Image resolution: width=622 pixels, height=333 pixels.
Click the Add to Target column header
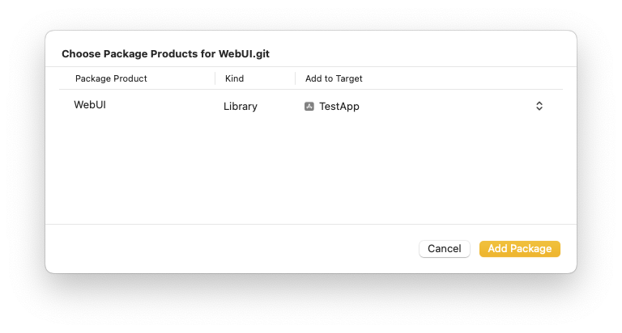point(334,78)
